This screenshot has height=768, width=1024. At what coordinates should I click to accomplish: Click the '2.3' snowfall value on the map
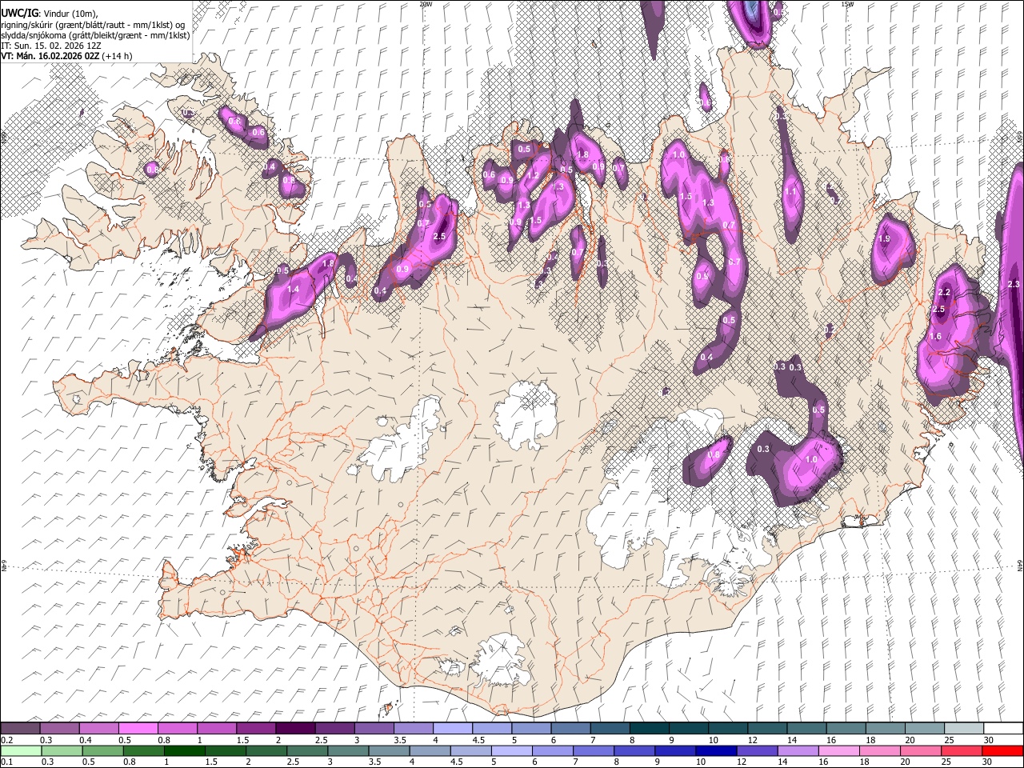[x=1014, y=285]
